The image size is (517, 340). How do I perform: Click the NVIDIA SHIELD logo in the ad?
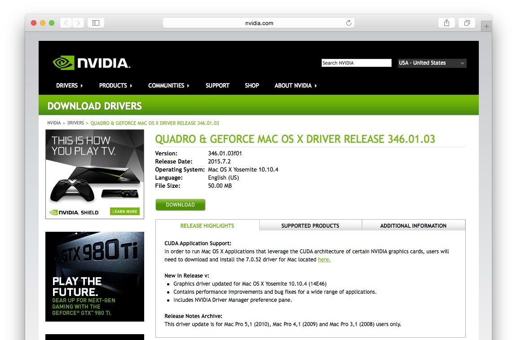[x=74, y=212]
